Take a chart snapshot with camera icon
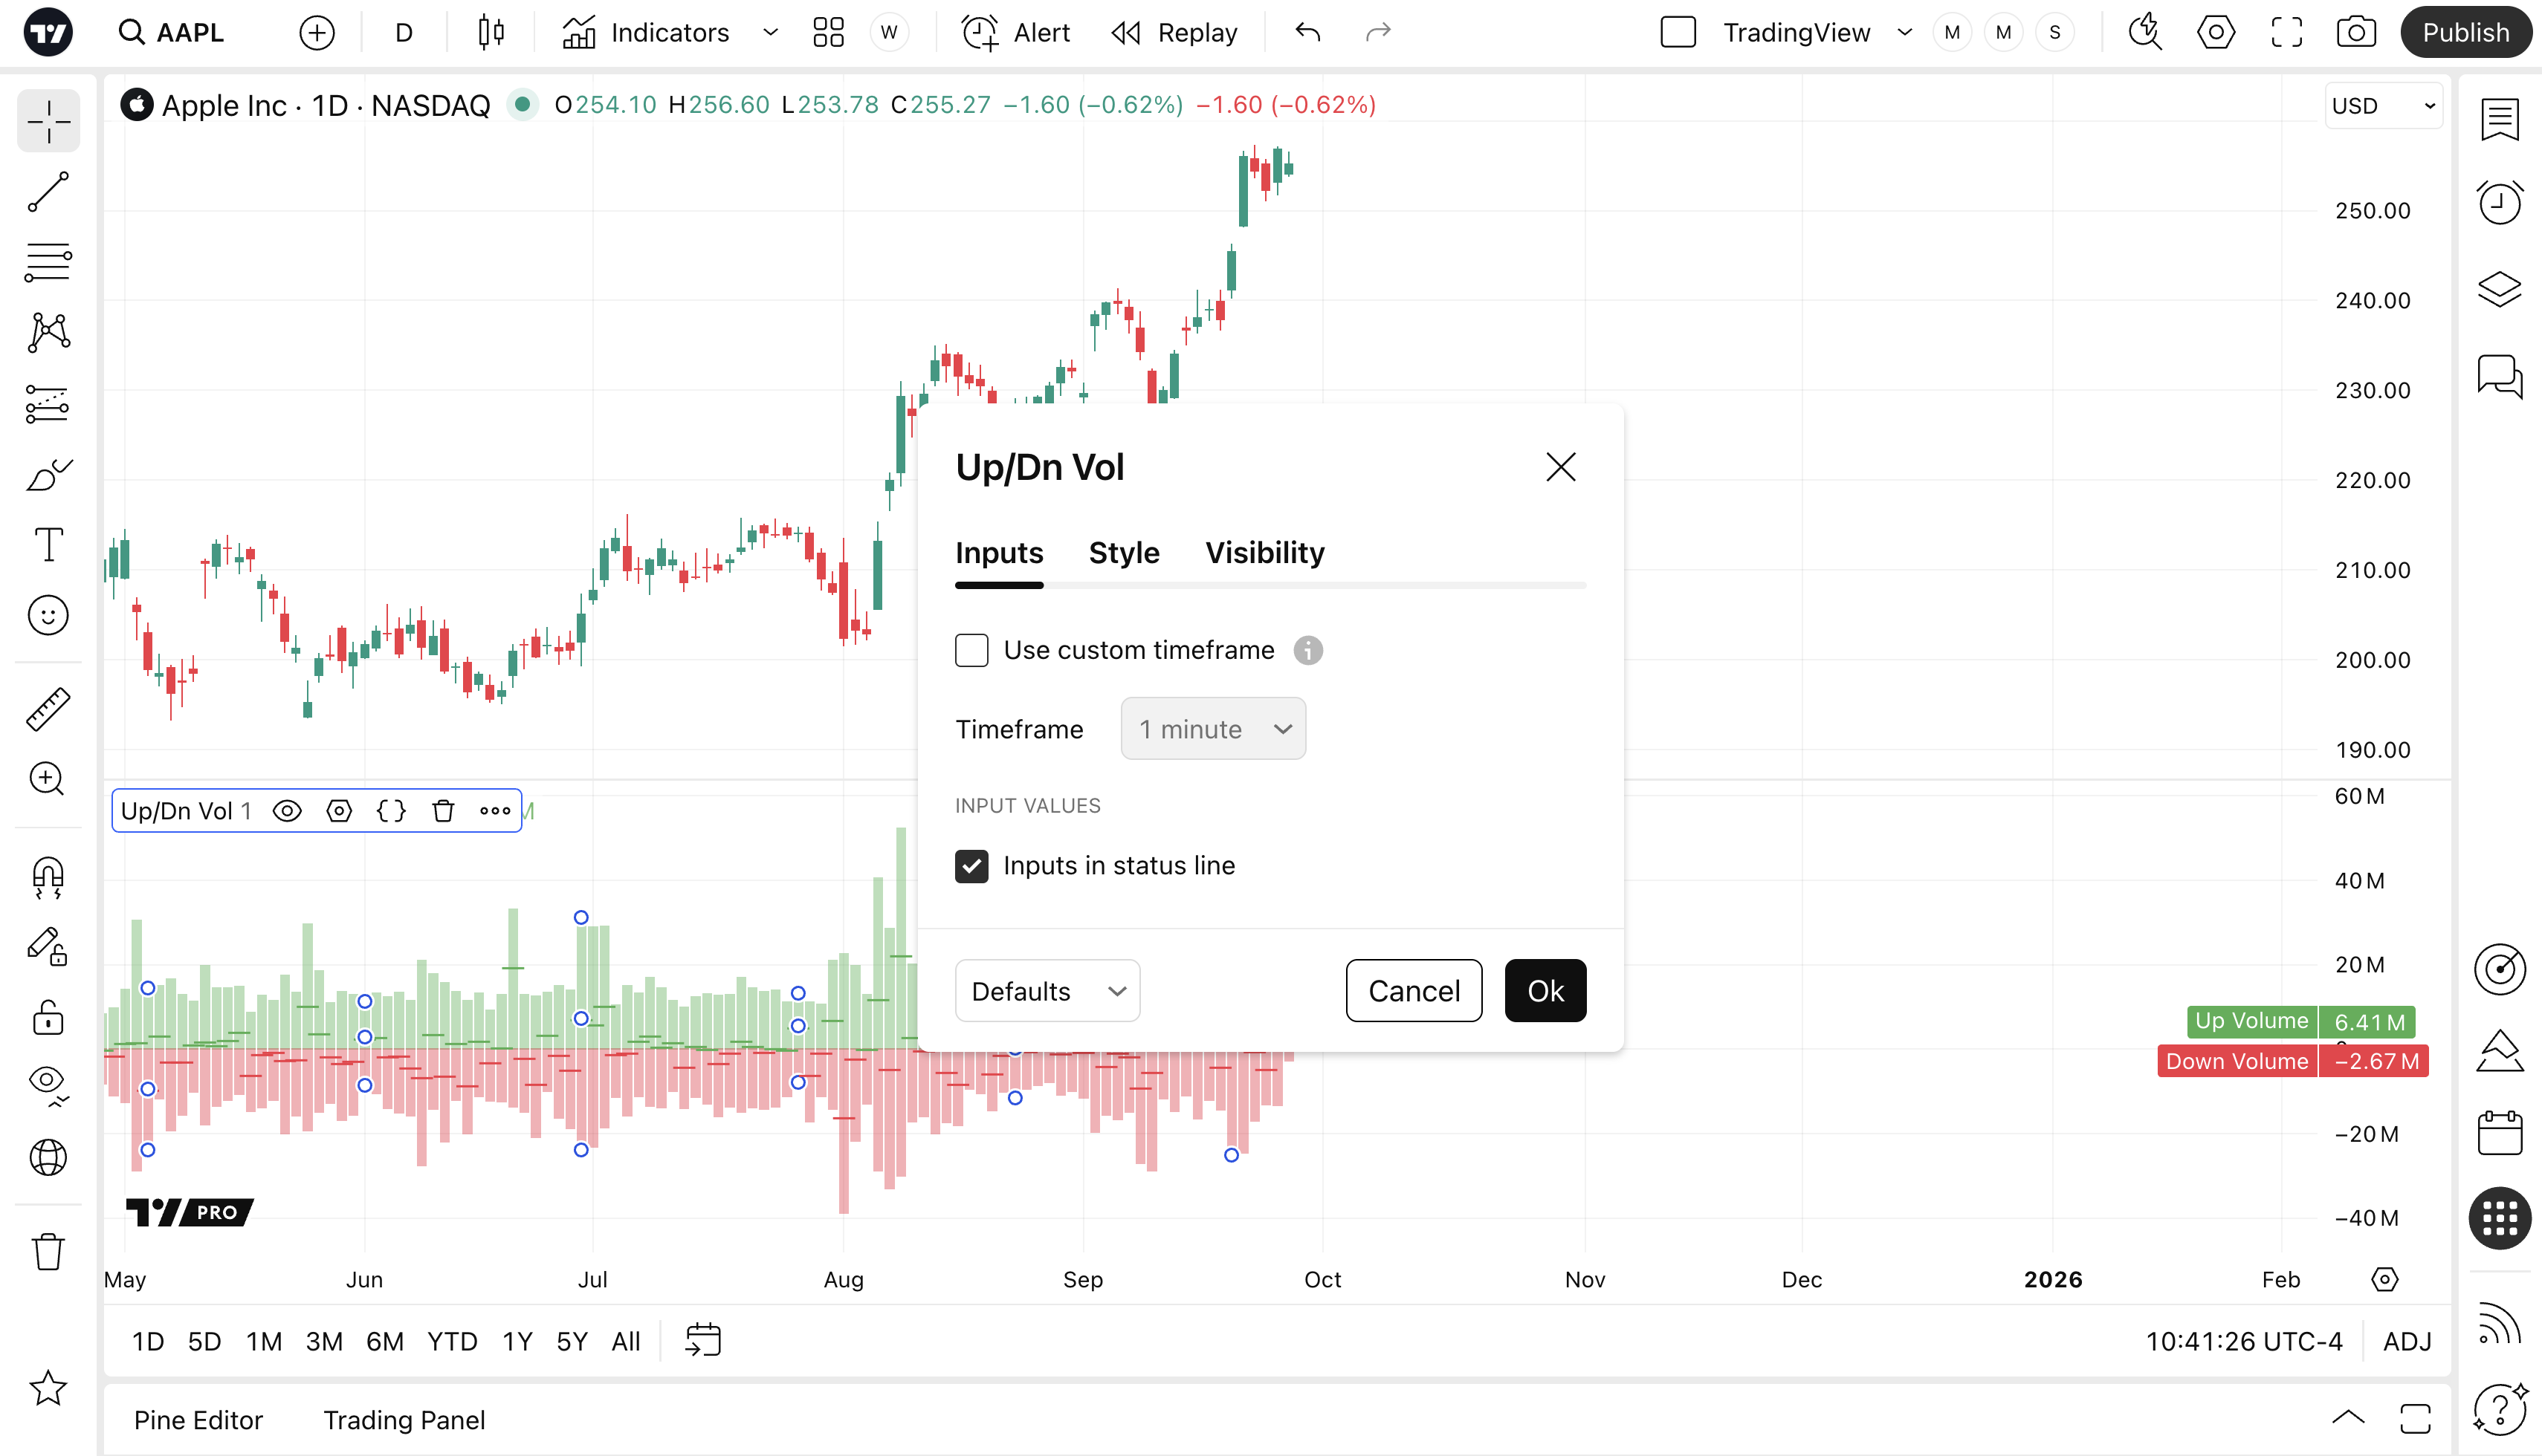2542x1456 pixels. 2356,33
